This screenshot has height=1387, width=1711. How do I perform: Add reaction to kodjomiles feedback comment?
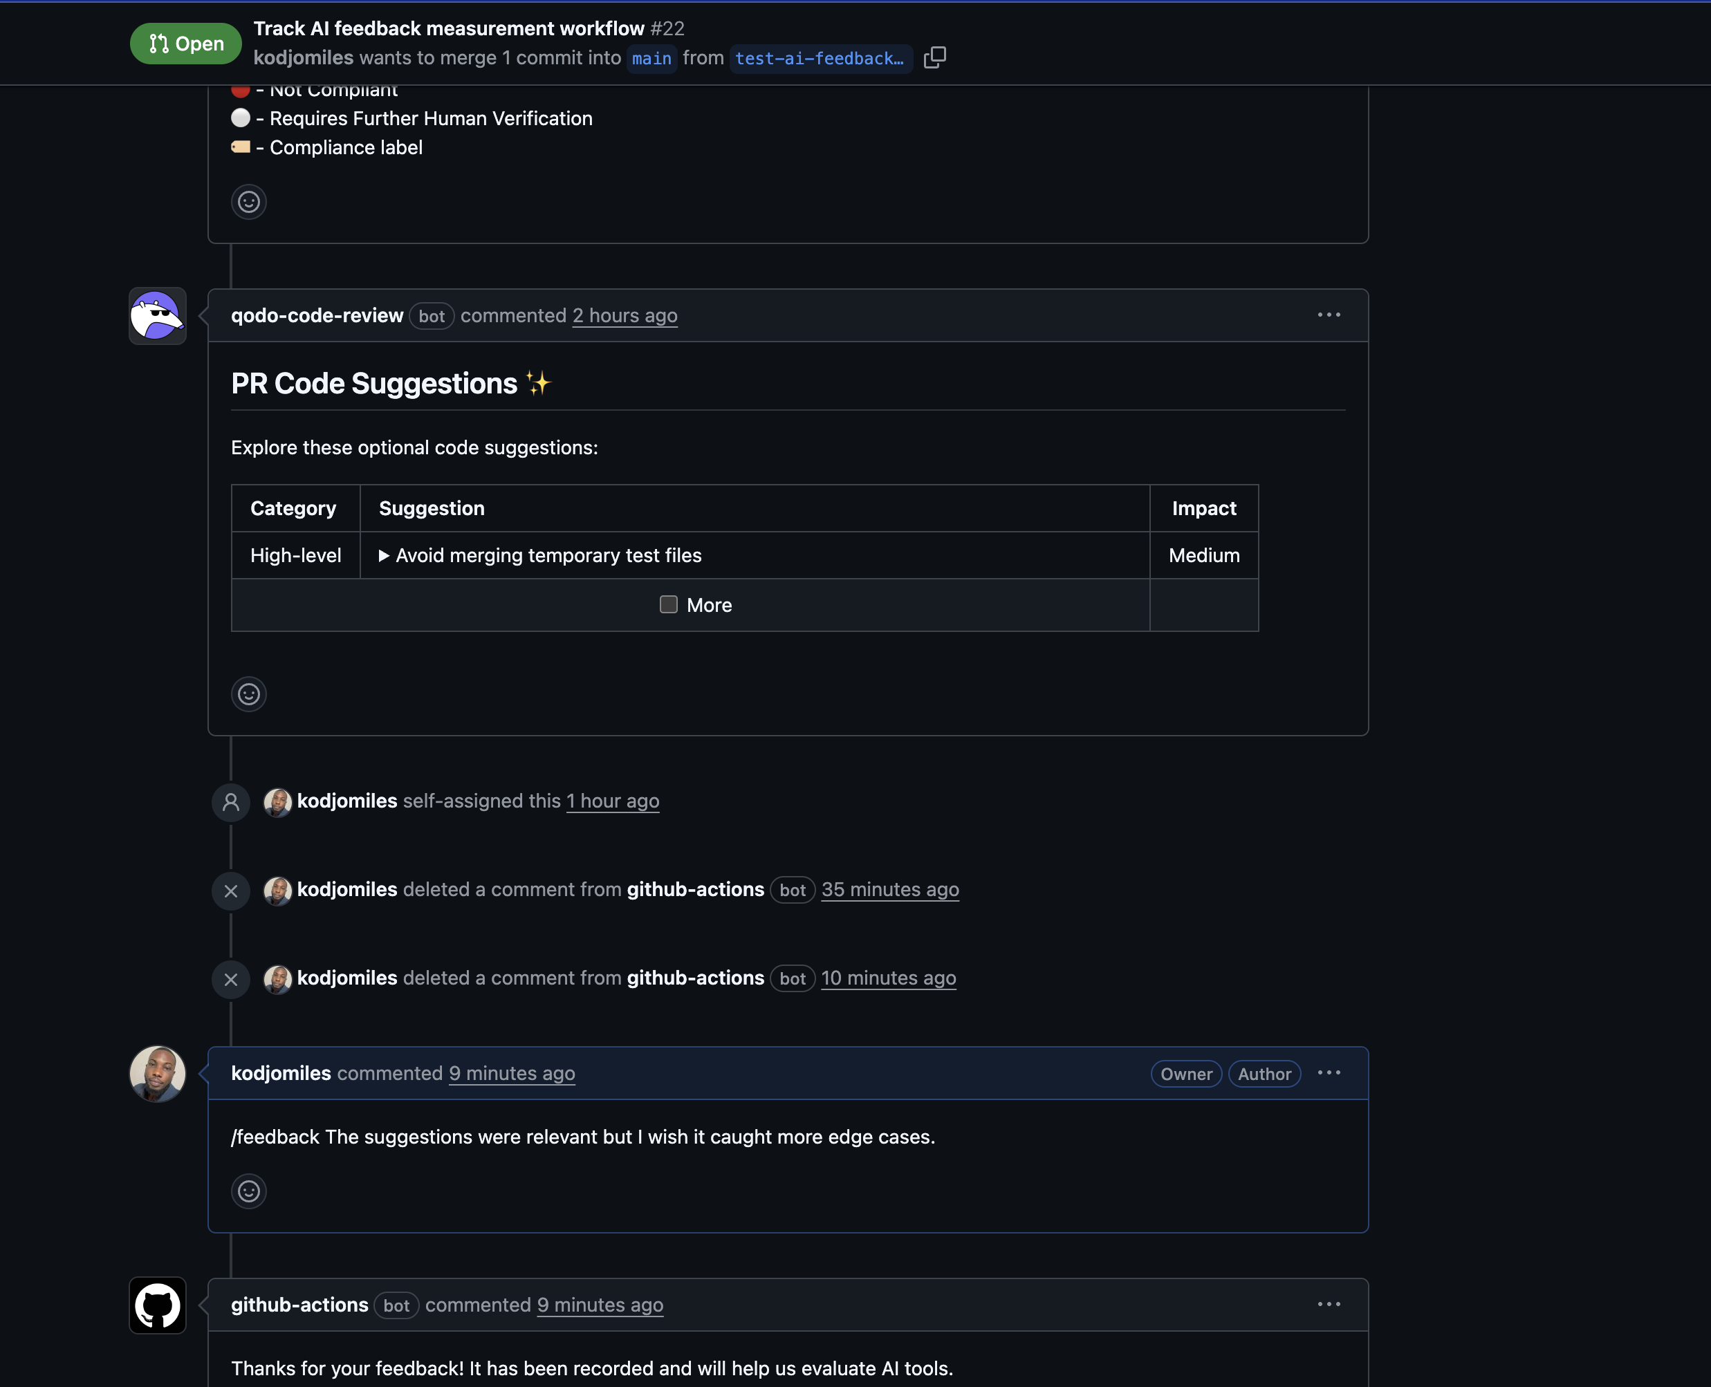248,1191
